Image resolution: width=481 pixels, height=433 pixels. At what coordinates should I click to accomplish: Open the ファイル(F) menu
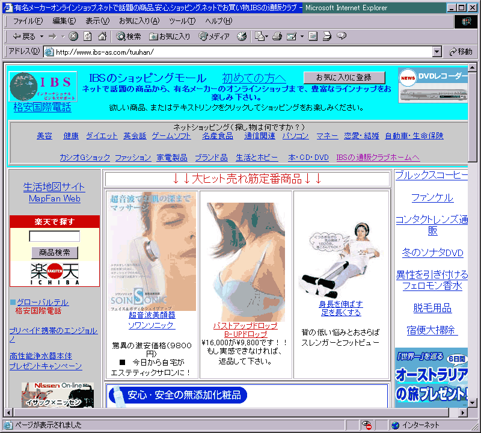[28, 21]
